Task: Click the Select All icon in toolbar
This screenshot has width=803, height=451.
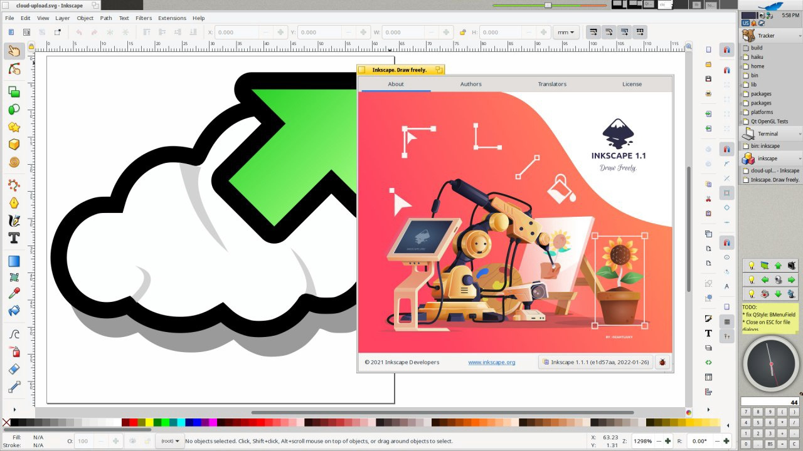Action: point(11,32)
